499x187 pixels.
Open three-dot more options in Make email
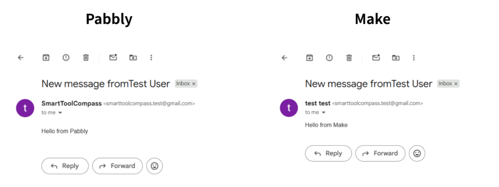point(414,57)
